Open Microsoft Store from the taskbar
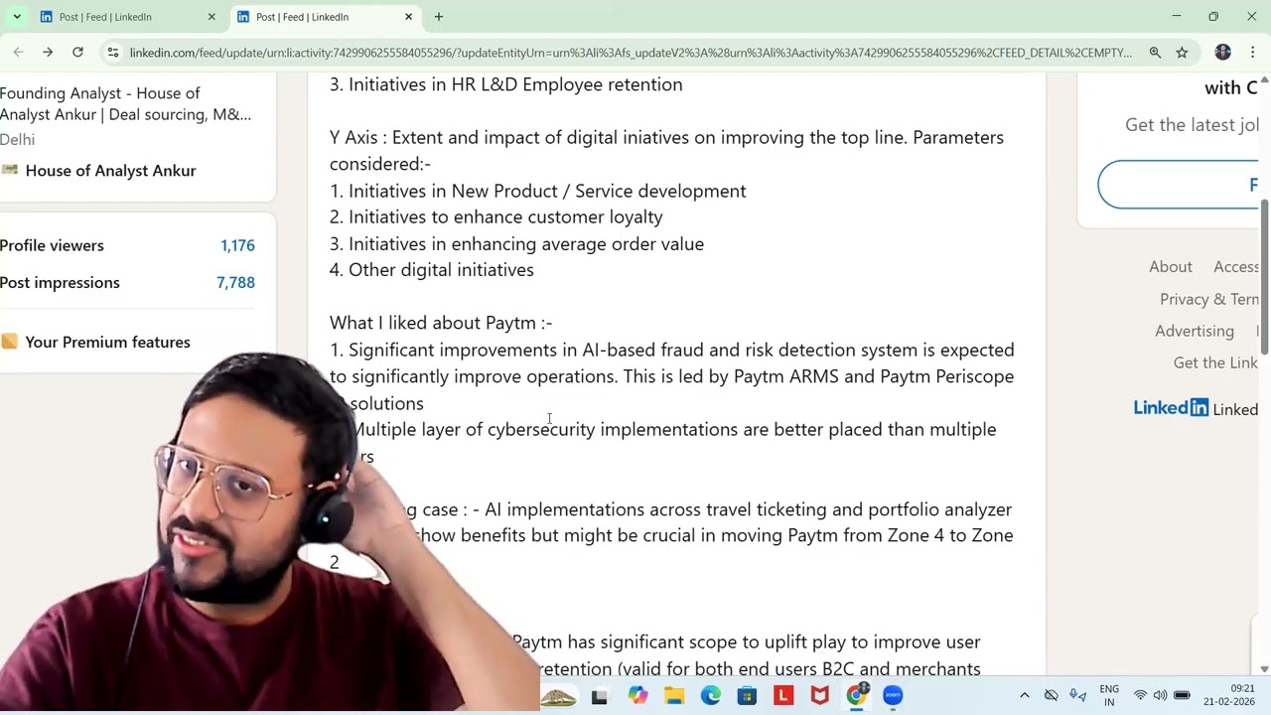This screenshot has height=715, width=1271. (x=747, y=696)
